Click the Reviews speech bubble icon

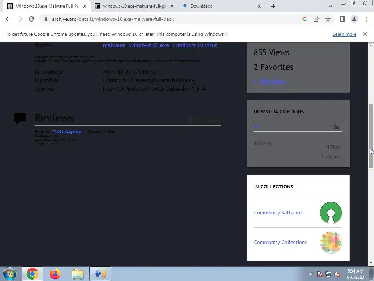[20, 119]
